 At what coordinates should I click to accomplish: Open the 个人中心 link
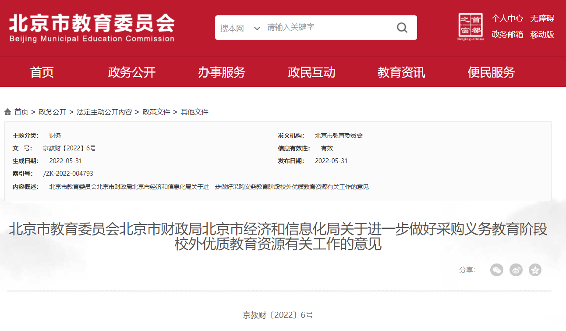507,18
